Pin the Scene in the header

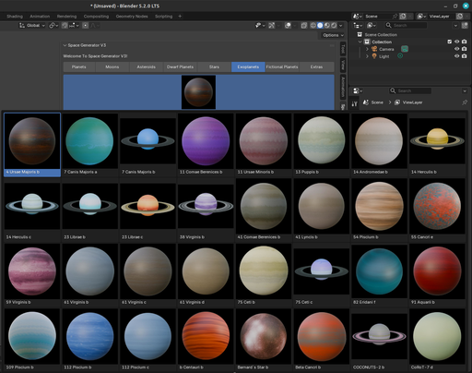pyautogui.click(x=395, y=17)
